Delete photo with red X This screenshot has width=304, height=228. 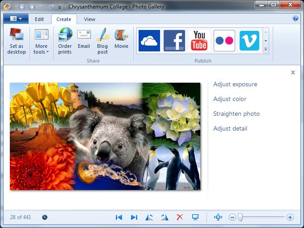tap(180, 217)
